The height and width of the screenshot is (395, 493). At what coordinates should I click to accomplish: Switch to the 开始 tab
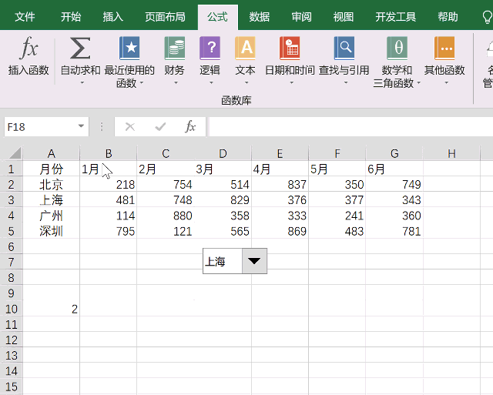(71, 17)
